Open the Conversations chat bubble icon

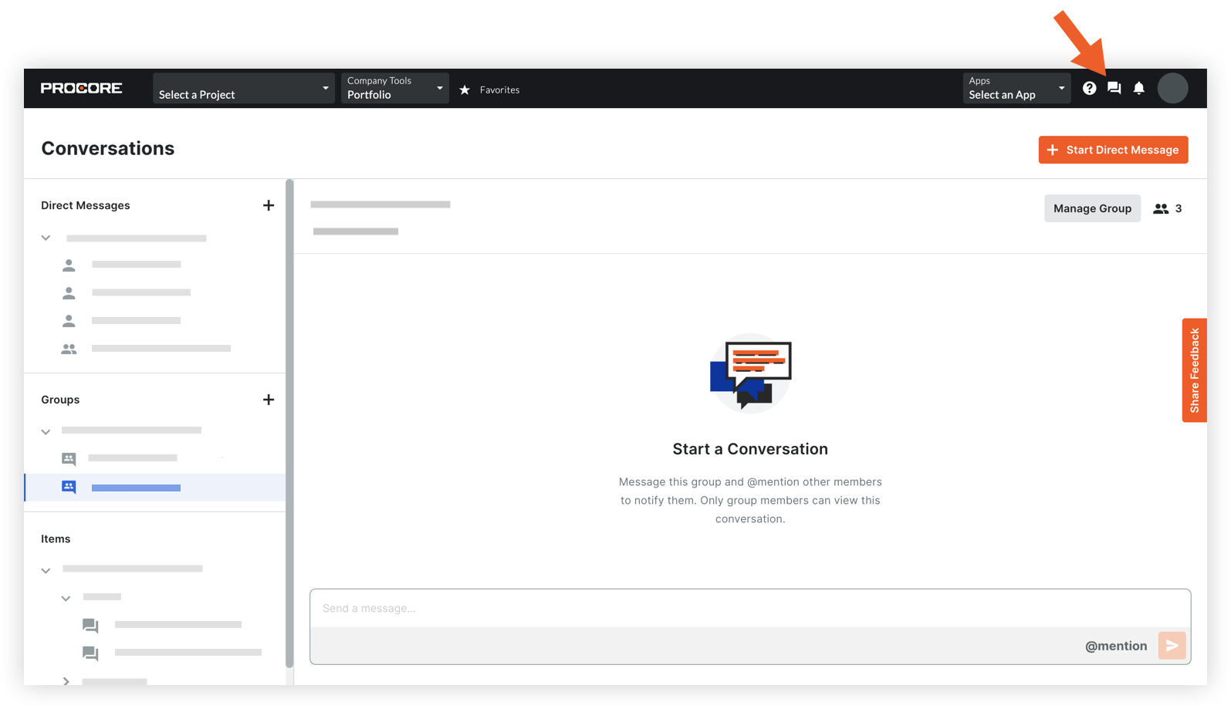point(1114,88)
